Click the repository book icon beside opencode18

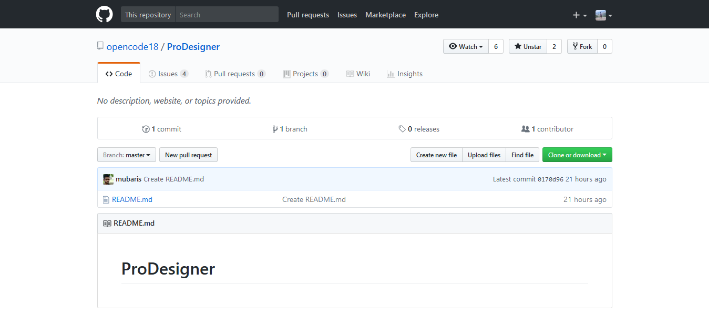coord(100,46)
